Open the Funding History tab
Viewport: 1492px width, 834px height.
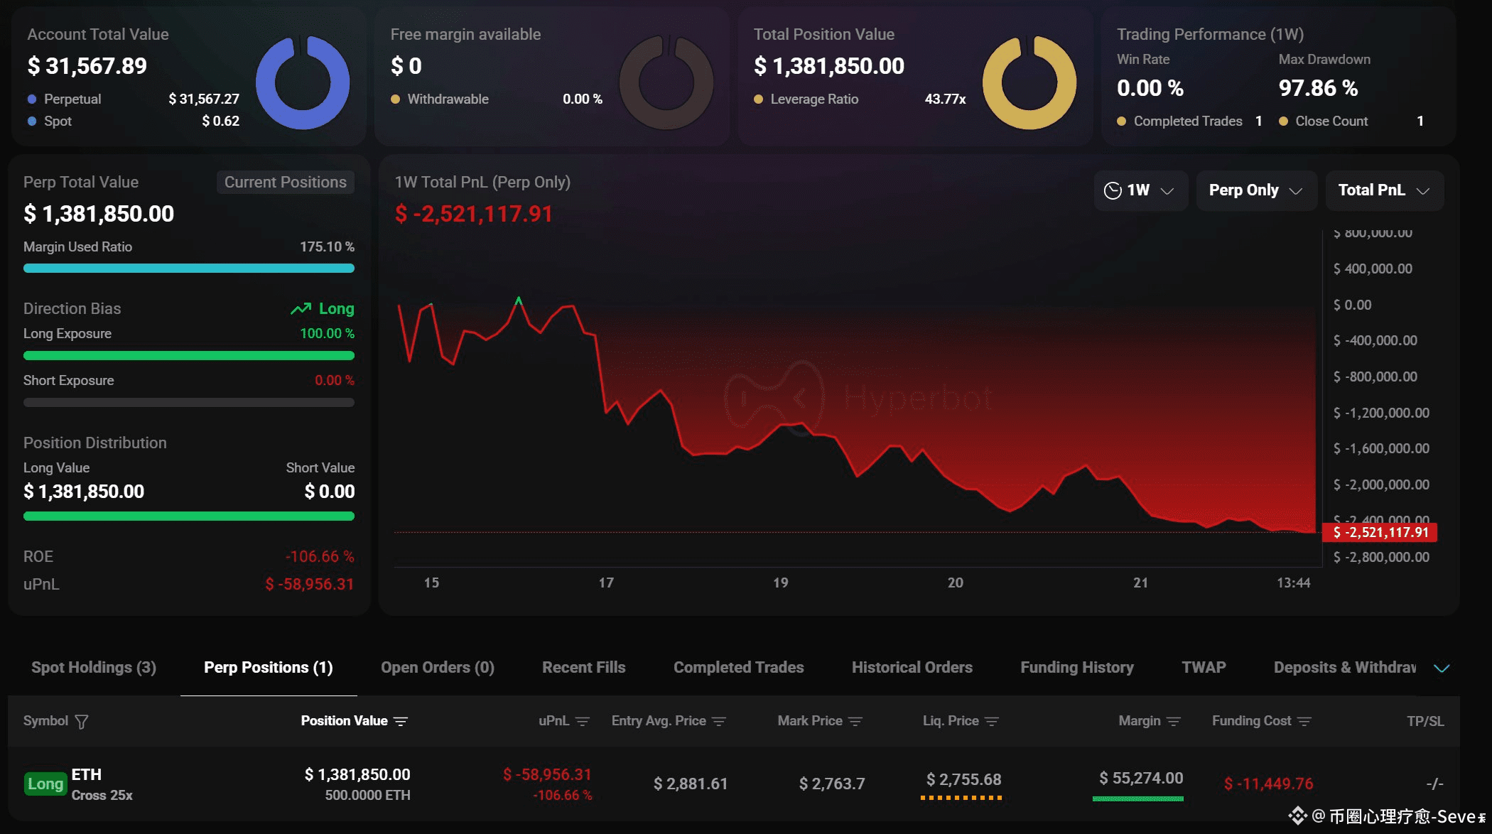(x=1076, y=668)
